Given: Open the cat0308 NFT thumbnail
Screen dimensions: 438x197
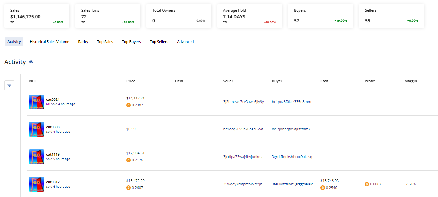Looking at the screenshot, I should [36, 129].
